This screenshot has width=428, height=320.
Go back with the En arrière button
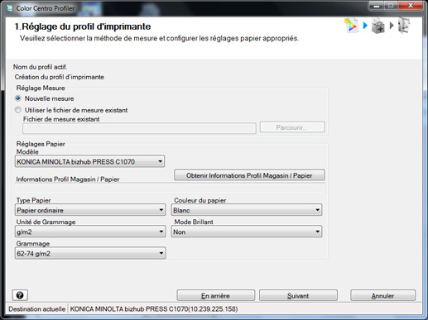[215, 295]
